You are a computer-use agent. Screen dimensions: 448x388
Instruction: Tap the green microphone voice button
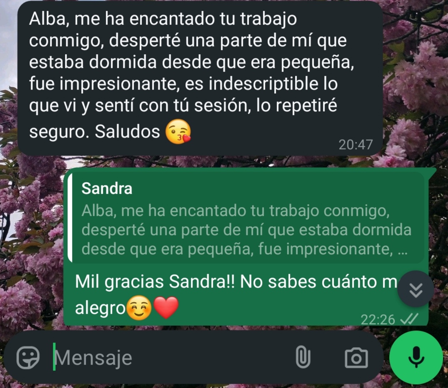(x=416, y=357)
